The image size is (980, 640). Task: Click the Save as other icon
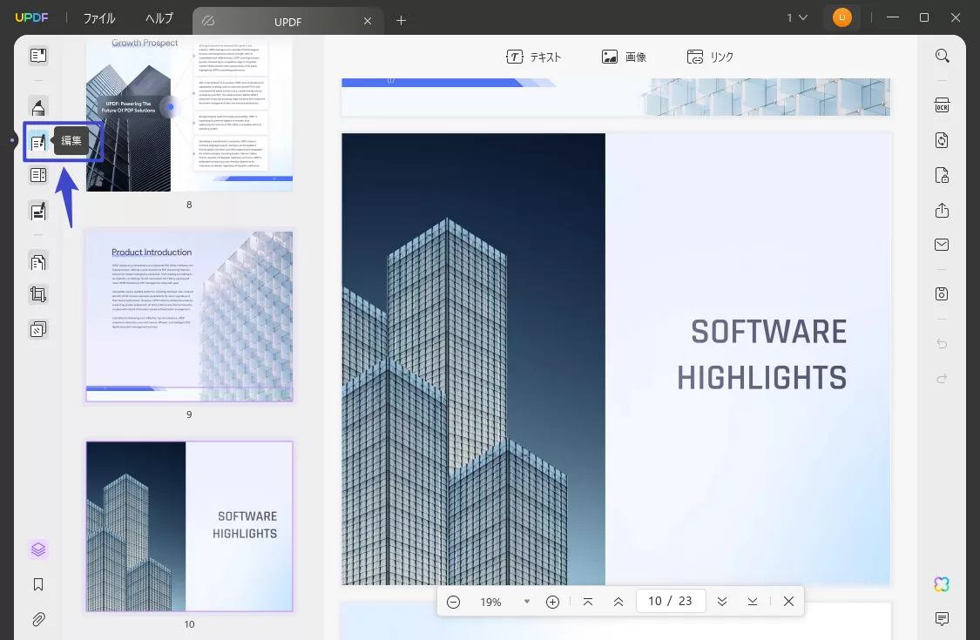942,293
